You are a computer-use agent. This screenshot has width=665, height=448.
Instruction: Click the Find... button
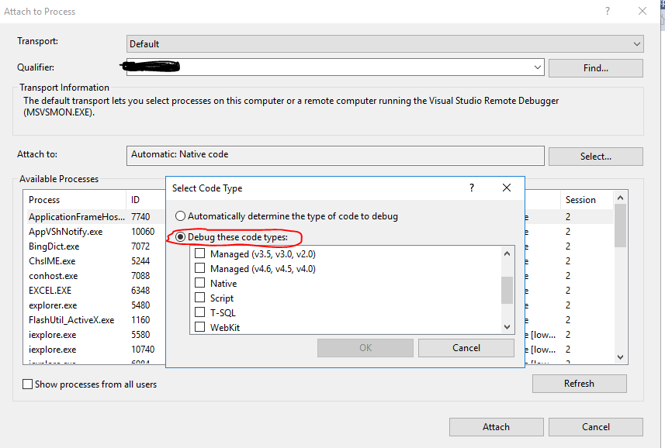(595, 68)
